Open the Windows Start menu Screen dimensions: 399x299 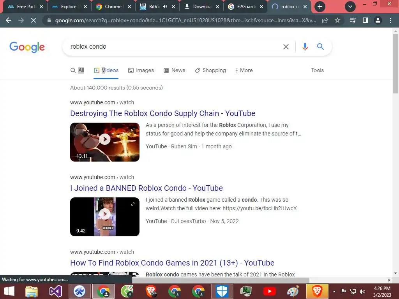(x=9, y=291)
